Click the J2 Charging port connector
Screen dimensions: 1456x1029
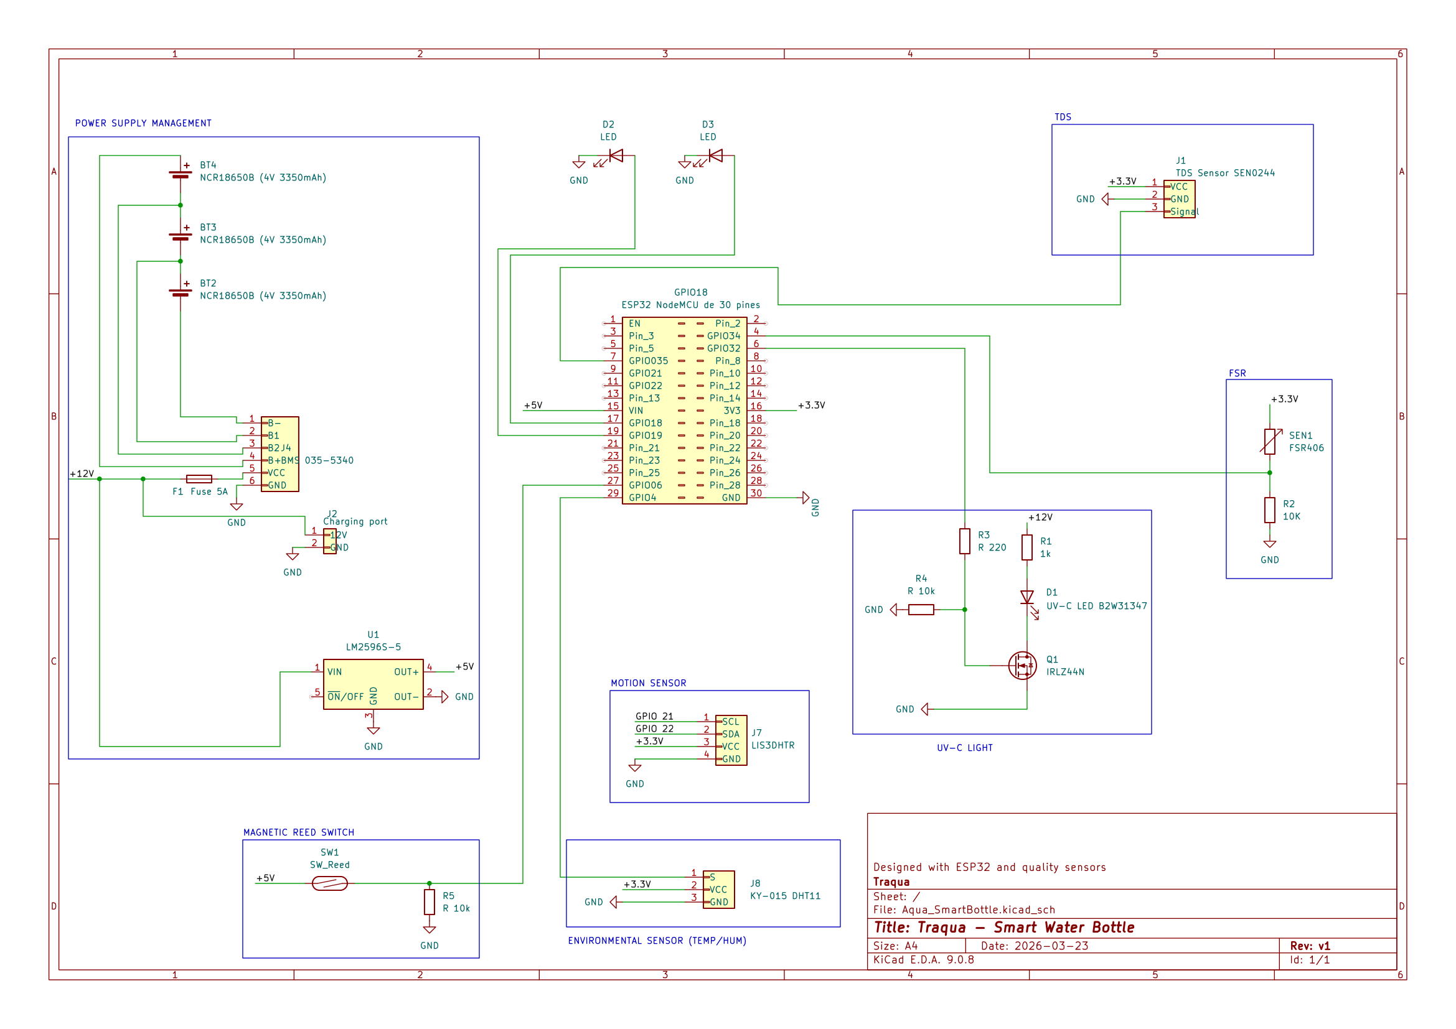330,541
